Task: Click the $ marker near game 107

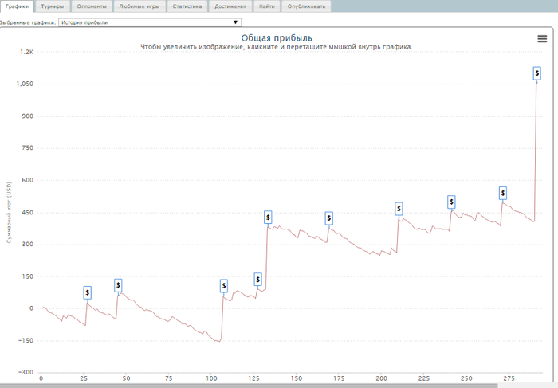Action: click(224, 285)
